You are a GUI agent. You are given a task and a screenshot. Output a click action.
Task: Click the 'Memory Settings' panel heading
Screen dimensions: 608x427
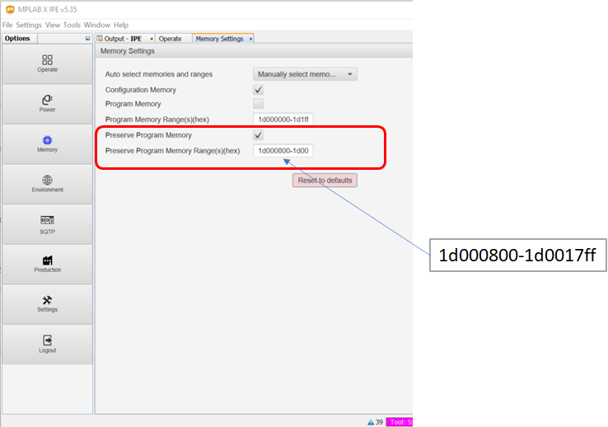127,51
